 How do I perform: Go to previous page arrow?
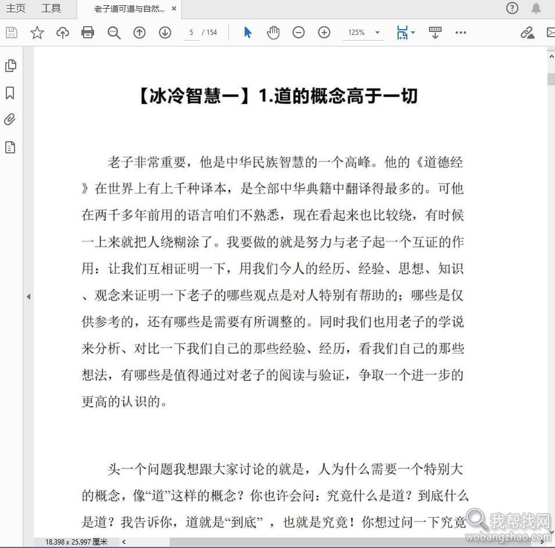point(139,33)
